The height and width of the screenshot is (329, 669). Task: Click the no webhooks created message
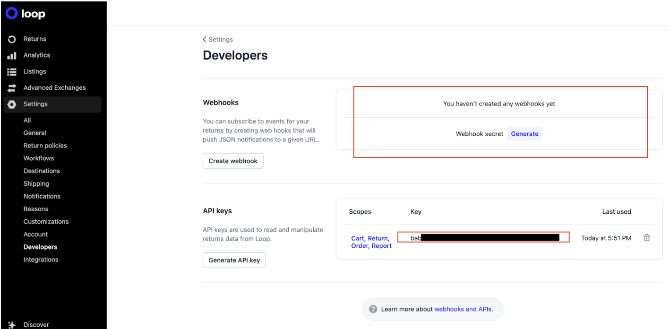tap(499, 104)
